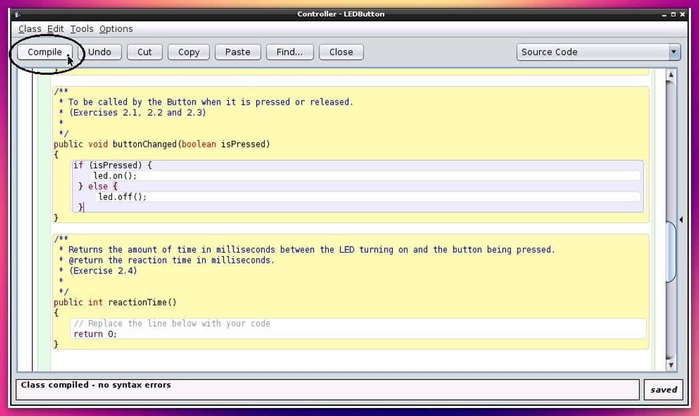This screenshot has width=699, height=416.
Task: Click the Close toolbar button
Action: point(341,52)
